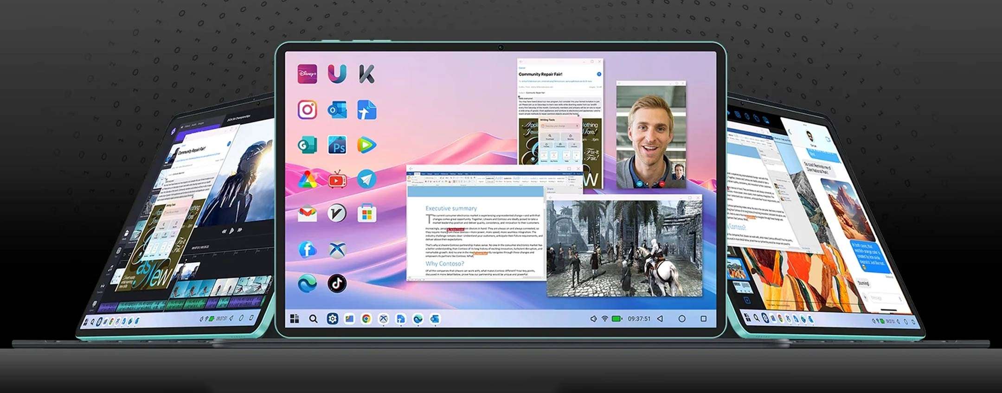1002x393 pixels.
Task: Open the gray K app icon
Action: tap(366, 74)
